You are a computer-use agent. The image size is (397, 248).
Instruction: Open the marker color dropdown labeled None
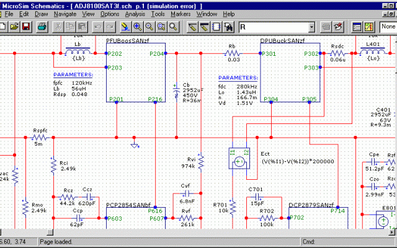pyautogui.click(x=388, y=27)
